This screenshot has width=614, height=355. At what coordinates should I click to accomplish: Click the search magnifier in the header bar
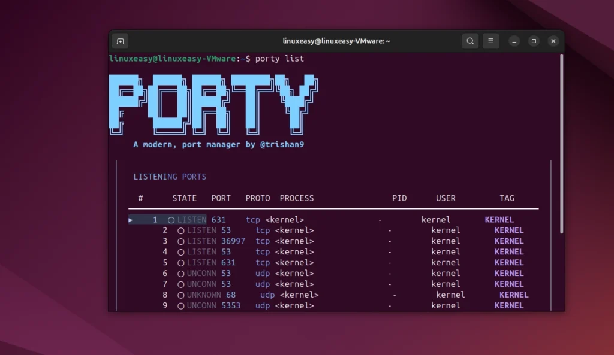tap(470, 41)
